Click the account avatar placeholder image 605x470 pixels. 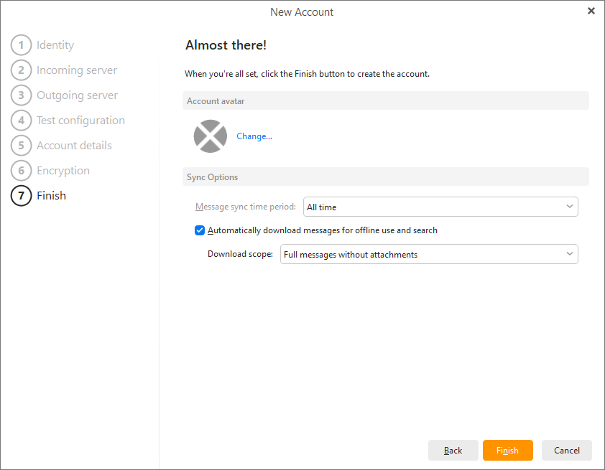pos(211,136)
